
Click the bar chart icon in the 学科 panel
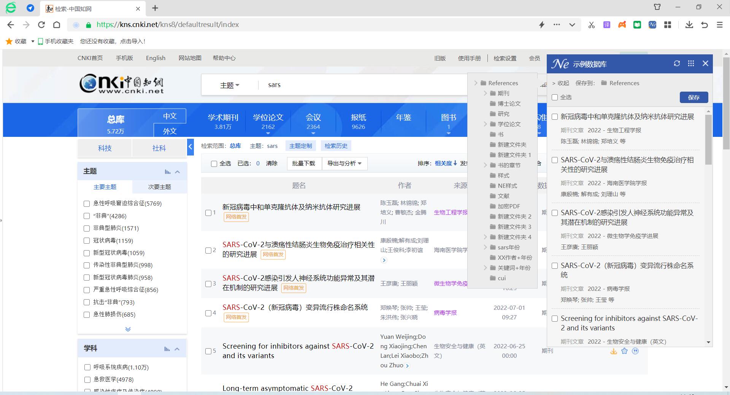[167, 349]
